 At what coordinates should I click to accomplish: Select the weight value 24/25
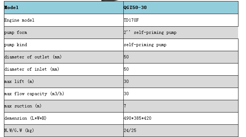point(130,131)
